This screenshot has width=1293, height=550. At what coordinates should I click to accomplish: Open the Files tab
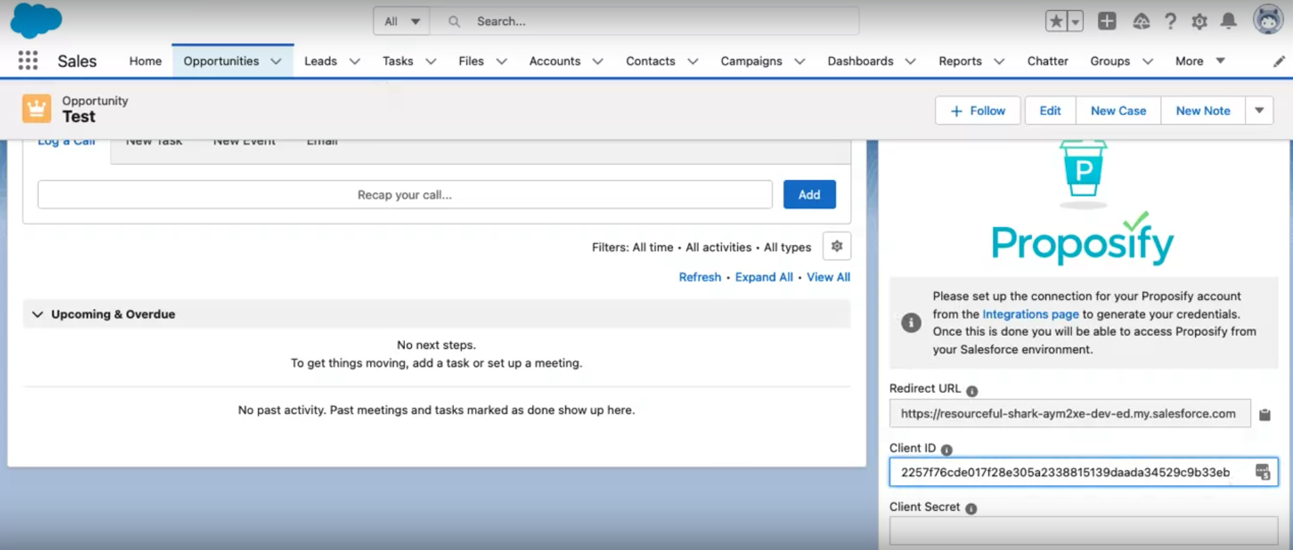(x=471, y=61)
